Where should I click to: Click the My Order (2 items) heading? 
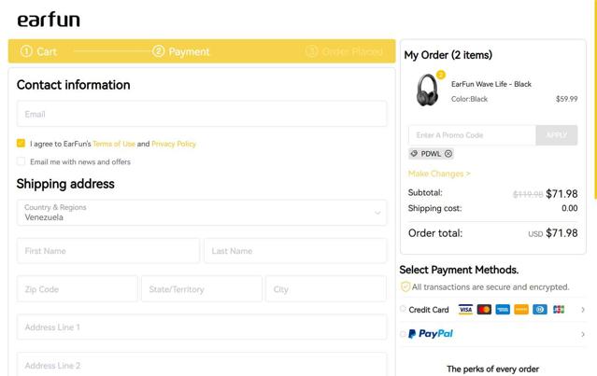pos(448,55)
